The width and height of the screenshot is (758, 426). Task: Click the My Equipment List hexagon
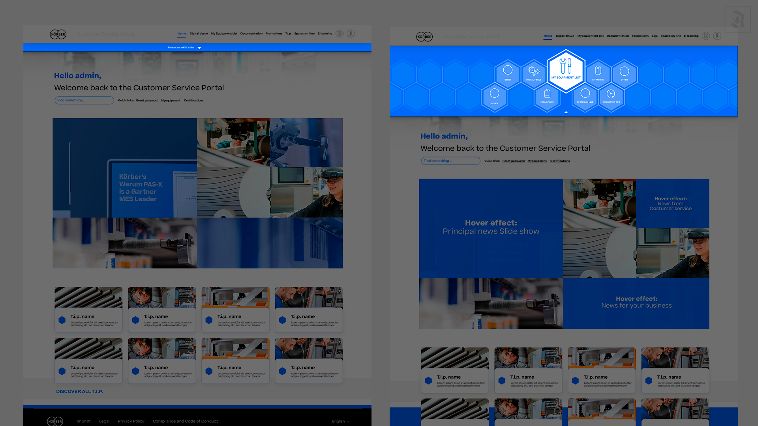(x=566, y=70)
